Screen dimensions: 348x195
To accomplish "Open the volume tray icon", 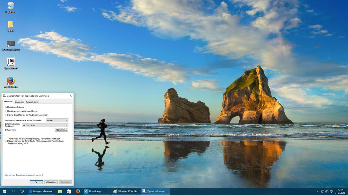I will (327, 191).
